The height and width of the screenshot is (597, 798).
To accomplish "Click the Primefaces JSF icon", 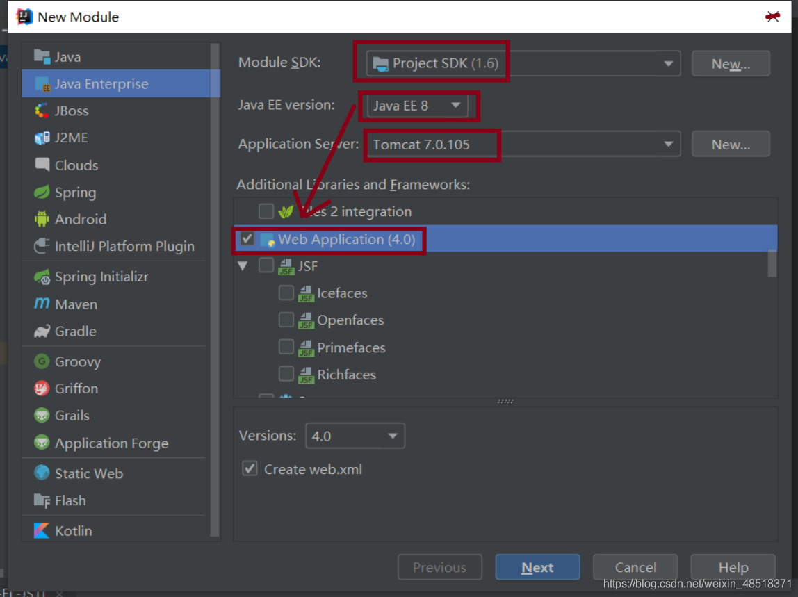I will (x=306, y=347).
